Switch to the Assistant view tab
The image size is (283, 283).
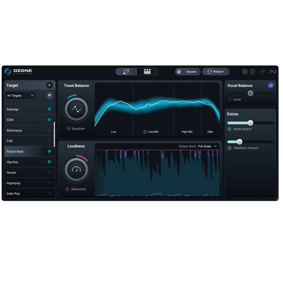coord(126,71)
